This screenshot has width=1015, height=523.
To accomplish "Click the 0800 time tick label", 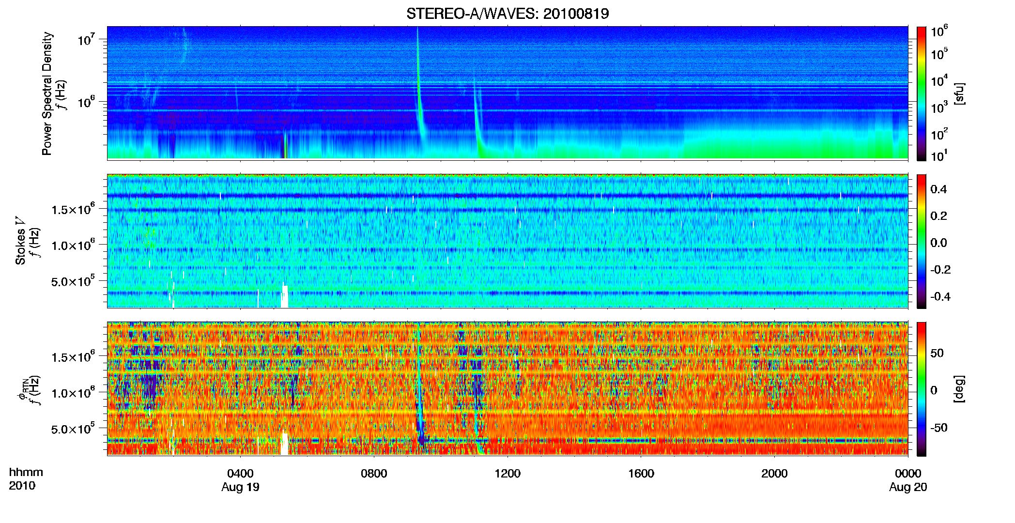I will click(374, 474).
